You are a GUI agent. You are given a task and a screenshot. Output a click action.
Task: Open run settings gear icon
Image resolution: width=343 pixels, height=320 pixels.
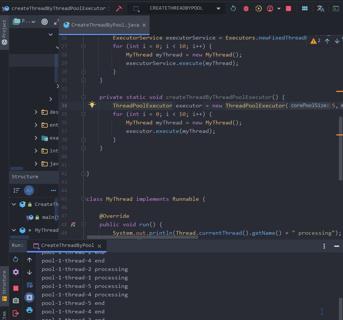click(x=16, y=272)
